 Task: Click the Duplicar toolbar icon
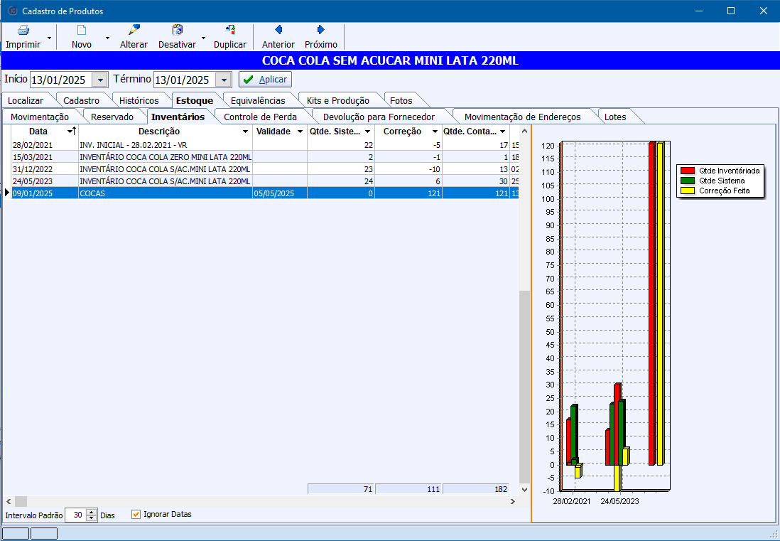[x=230, y=30]
